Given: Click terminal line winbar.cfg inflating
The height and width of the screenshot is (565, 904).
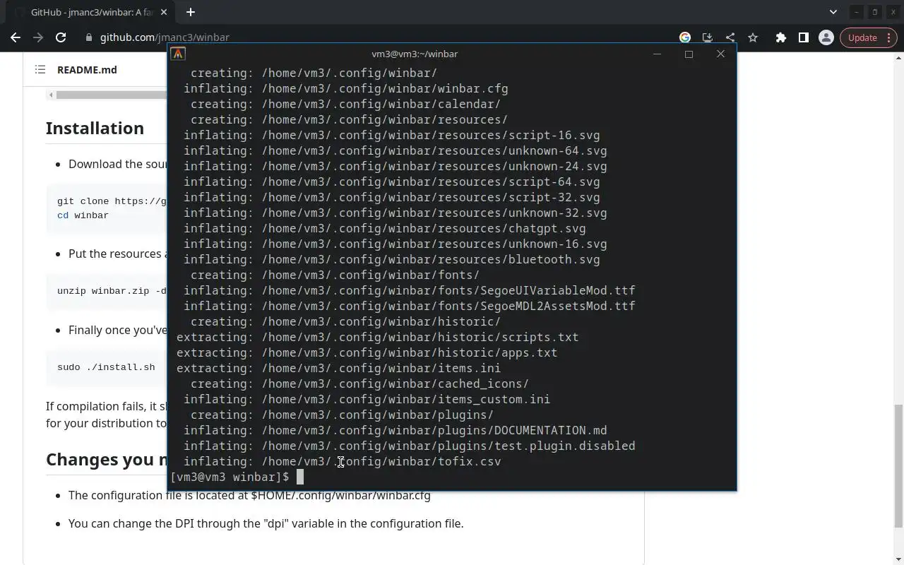Looking at the screenshot, I should (x=346, y=88).
